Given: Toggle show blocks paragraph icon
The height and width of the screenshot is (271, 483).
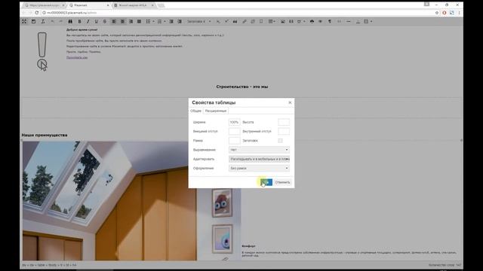Looking at the screenshot, I should coord(330,22).
